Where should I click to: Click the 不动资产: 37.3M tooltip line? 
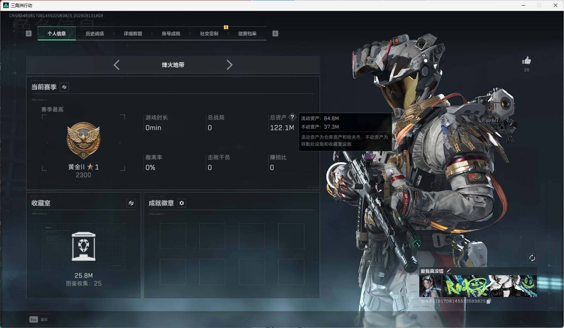(320, 127)
